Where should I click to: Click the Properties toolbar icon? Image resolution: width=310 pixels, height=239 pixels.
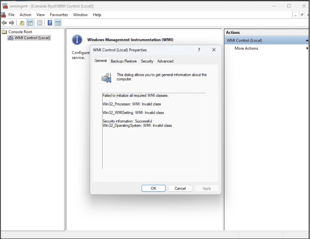click(39, 23)
